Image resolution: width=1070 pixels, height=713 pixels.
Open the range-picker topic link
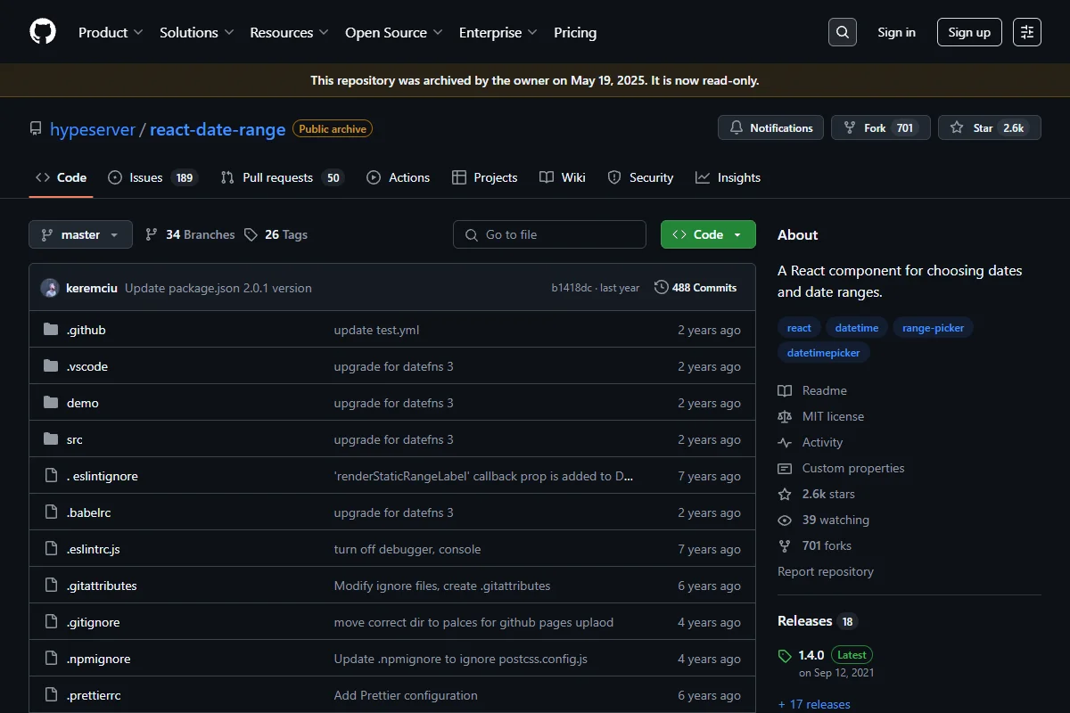point(933,328)
